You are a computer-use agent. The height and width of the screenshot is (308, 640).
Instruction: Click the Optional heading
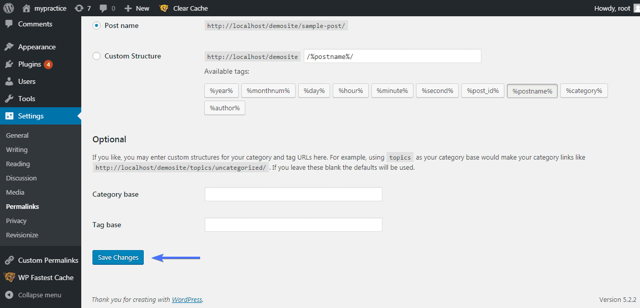click(109, 139)
